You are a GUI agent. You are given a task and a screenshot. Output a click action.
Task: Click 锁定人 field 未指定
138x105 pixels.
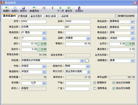(x=34, y=89)
